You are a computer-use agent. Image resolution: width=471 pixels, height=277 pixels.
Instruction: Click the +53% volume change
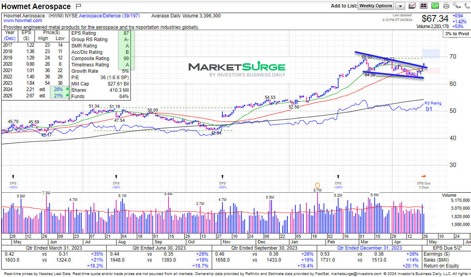(x=458, y=27)
